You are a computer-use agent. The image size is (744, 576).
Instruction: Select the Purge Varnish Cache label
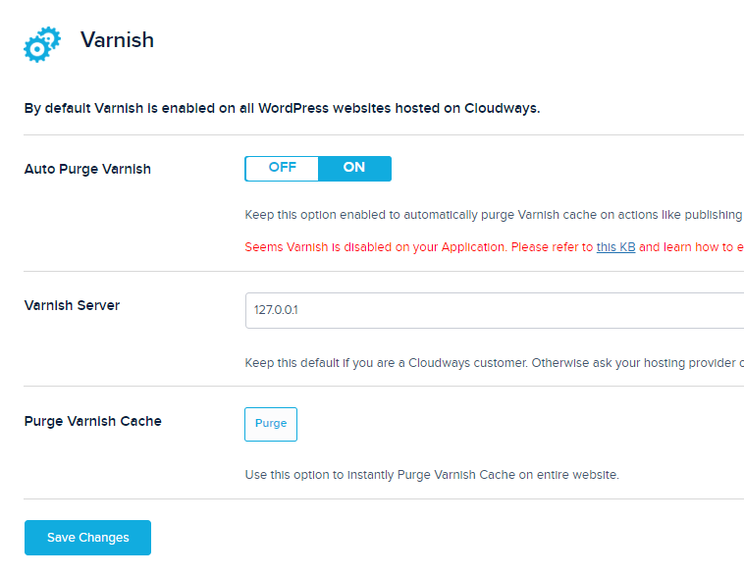[x=93, y=421]
